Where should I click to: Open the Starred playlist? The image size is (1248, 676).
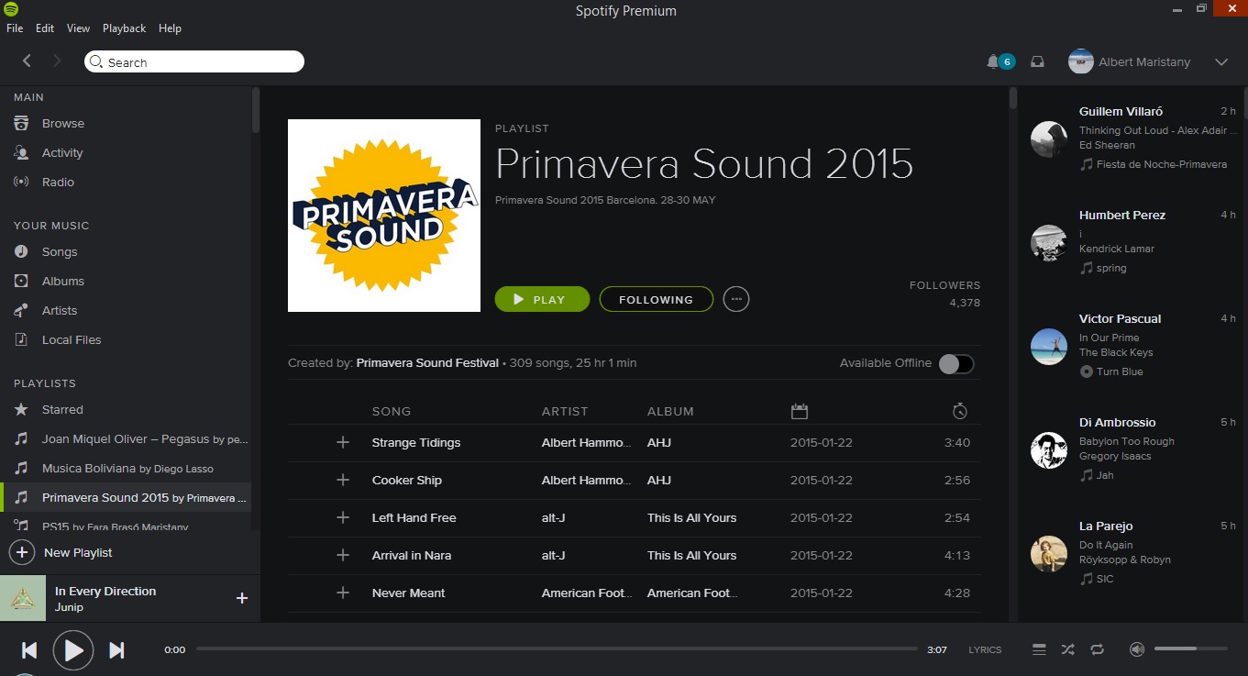click(x=62, y=410)
